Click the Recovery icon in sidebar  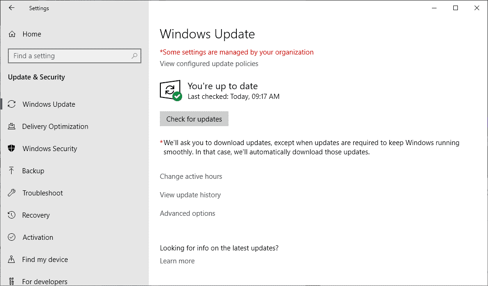coord(12,215)
